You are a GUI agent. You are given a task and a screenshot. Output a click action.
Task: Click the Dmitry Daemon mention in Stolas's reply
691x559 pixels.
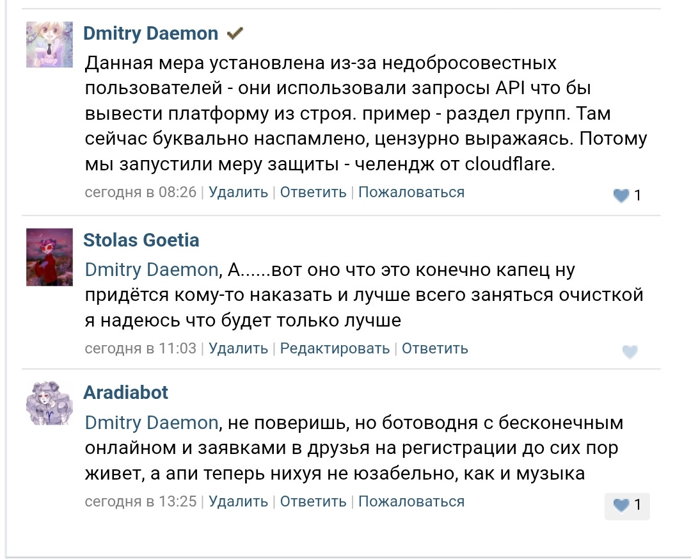click(x=152, y=270)
